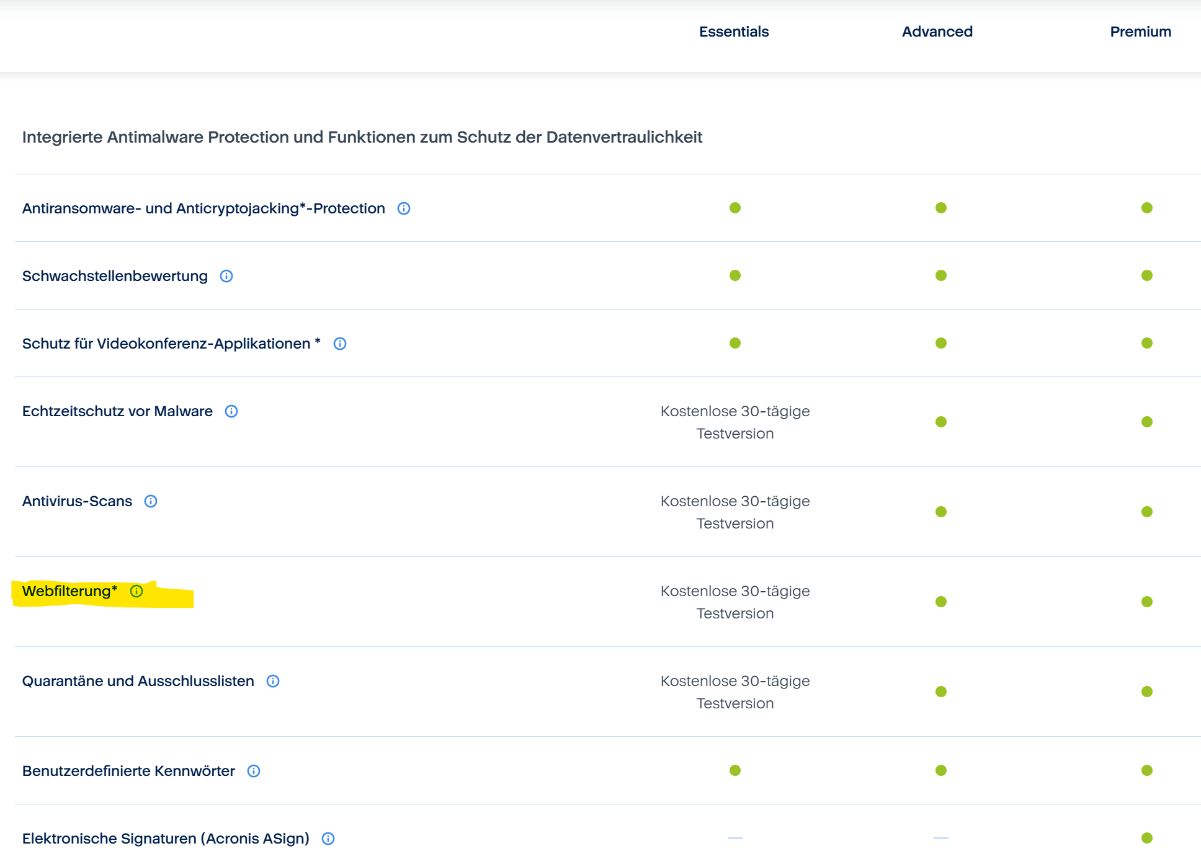Viewport: 1201px width, 851px height.
Task: Click info icon for Quarantäne und Ausschlusslisten
Action: click(x=273, y=681)
